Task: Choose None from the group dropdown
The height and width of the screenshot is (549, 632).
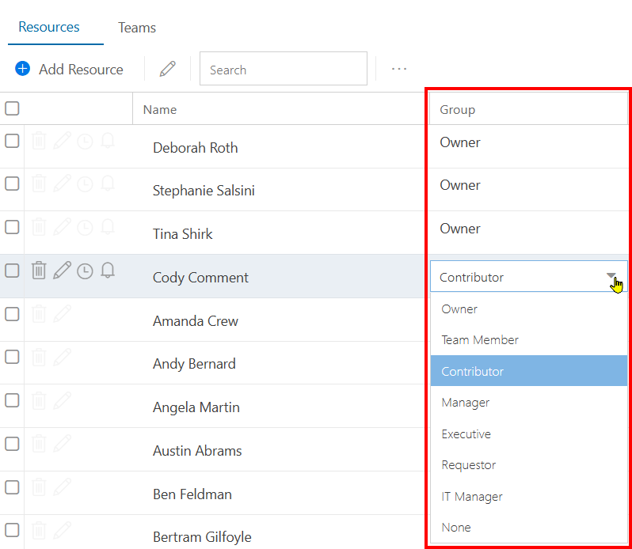Action: [529, 528]
